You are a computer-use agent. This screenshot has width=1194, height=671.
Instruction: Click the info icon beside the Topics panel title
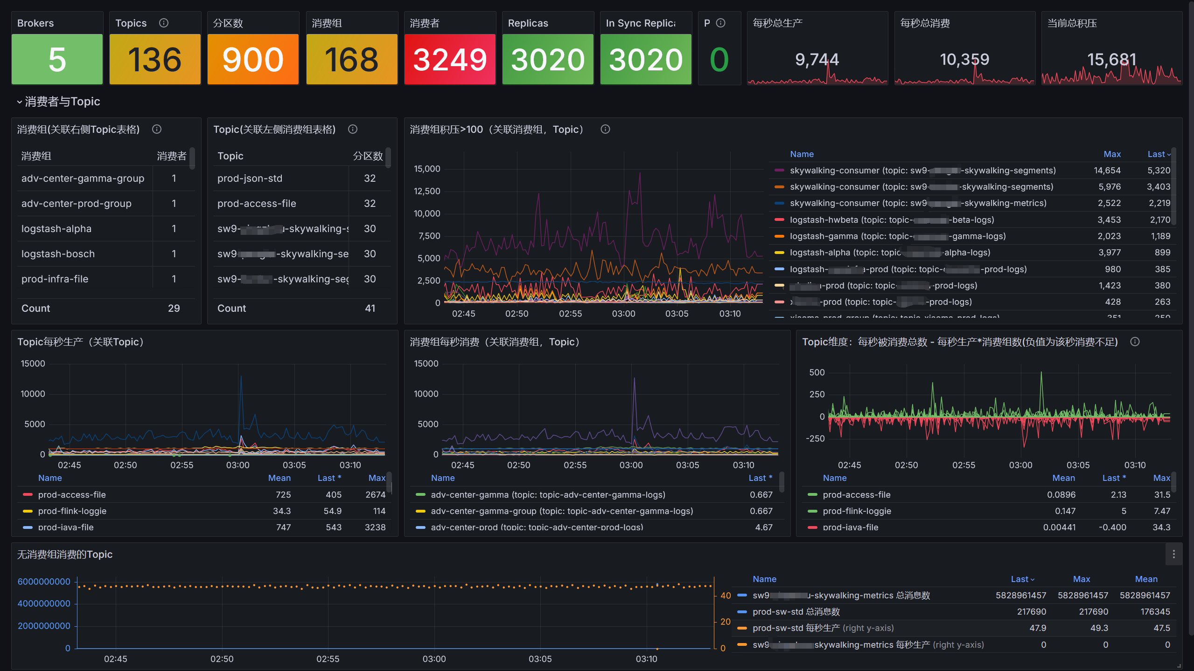click(x=163, y=23)
